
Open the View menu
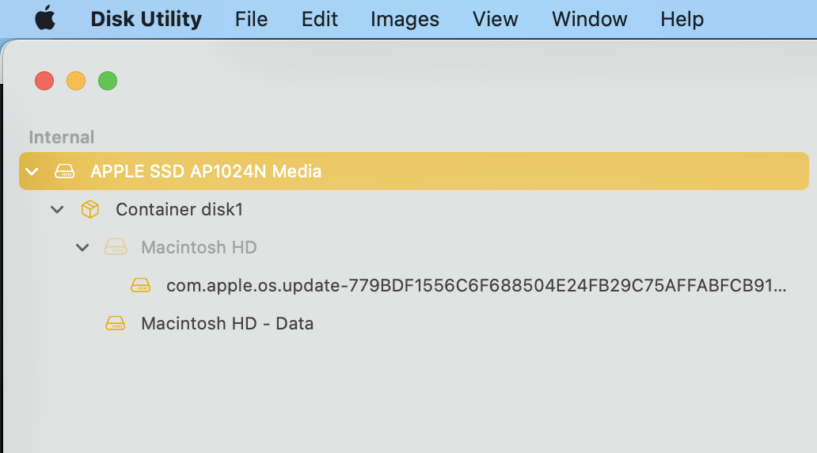click(496, 19)
